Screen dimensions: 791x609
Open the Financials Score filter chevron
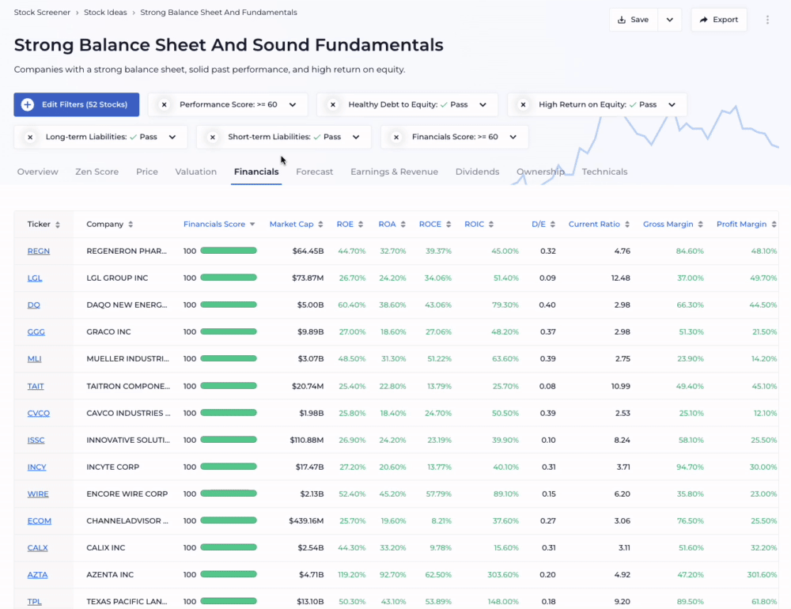(513, 137)
